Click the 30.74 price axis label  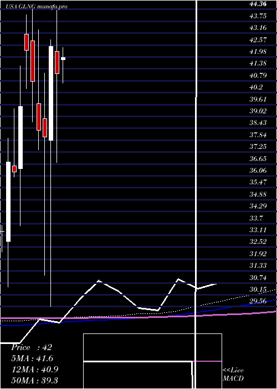(x=258, y=278)
